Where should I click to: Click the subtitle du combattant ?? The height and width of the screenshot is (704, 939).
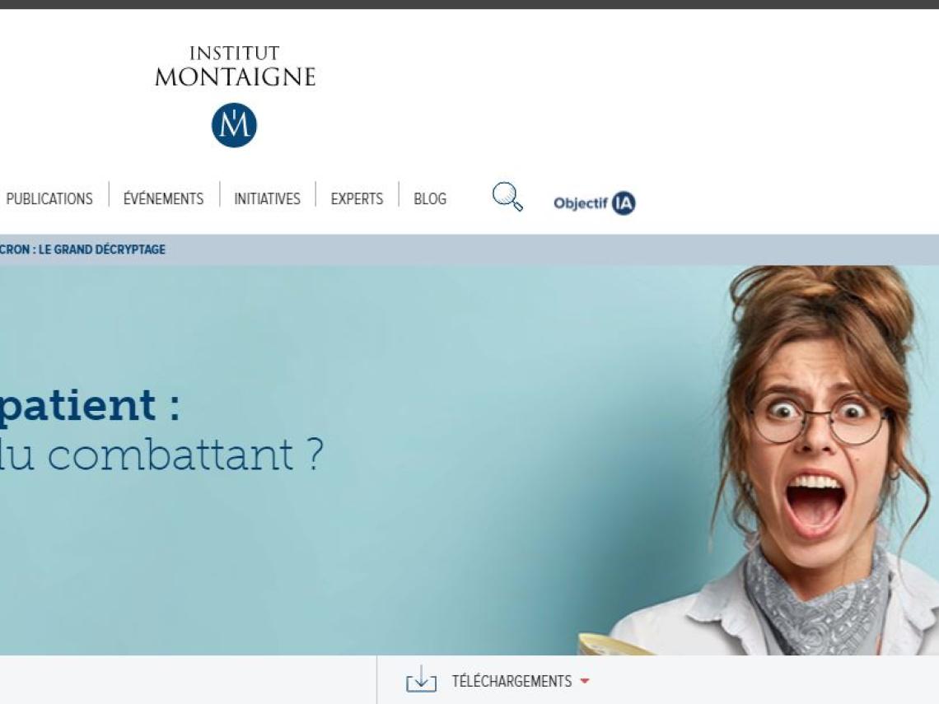coord(161,455)
